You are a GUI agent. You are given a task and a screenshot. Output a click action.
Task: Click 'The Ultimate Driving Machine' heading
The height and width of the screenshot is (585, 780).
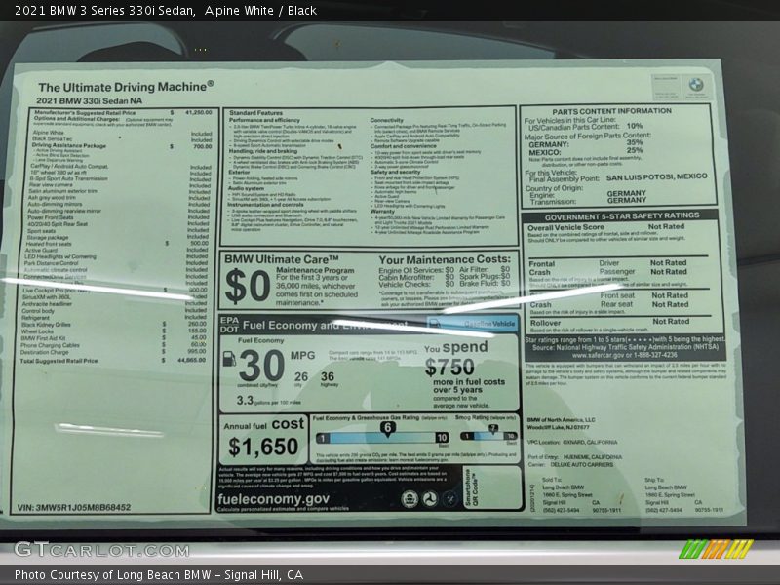coord(126,87)
